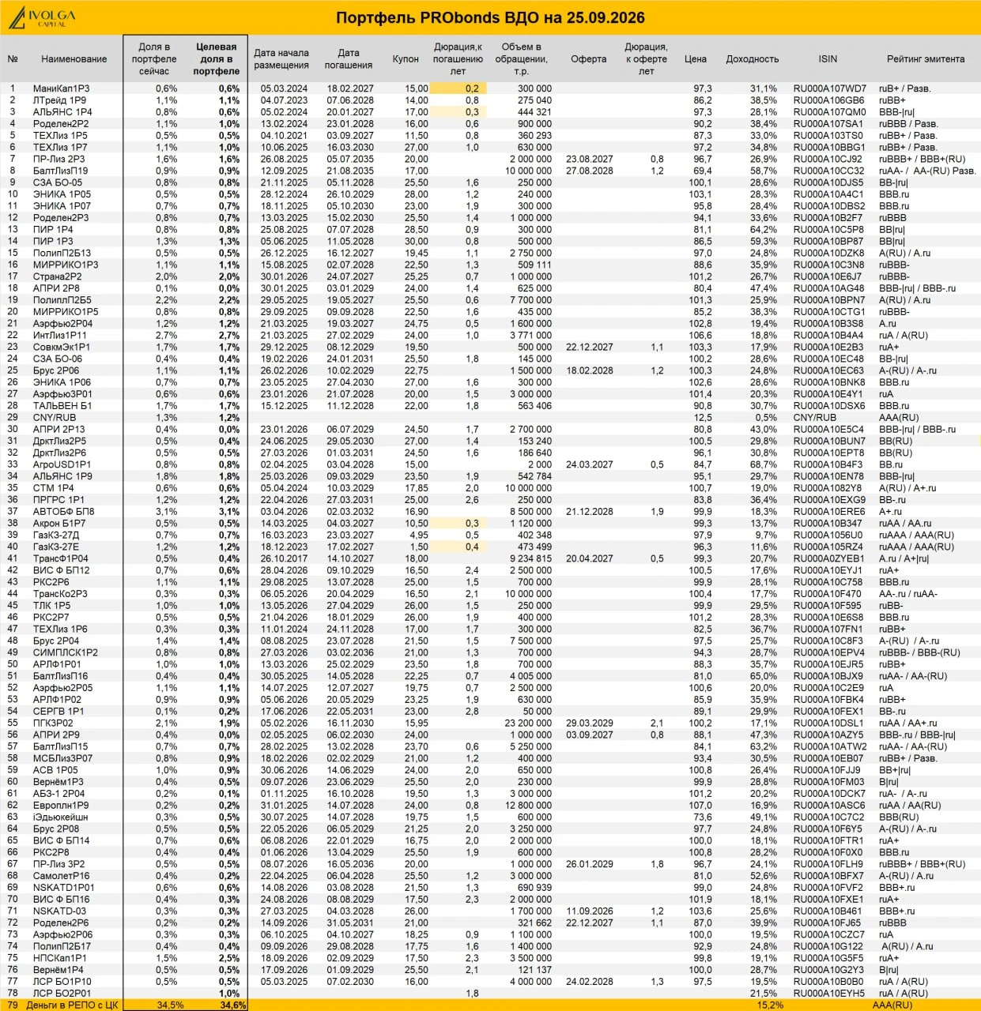This screenshot has height=1011, width=981.
Task: Click the Ivolga Capital logo
Action: (42, 17)
